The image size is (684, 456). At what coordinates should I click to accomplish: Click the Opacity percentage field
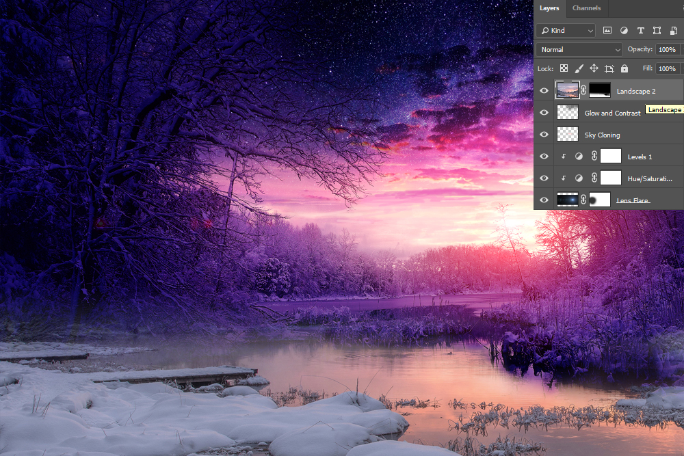[667, 50]
